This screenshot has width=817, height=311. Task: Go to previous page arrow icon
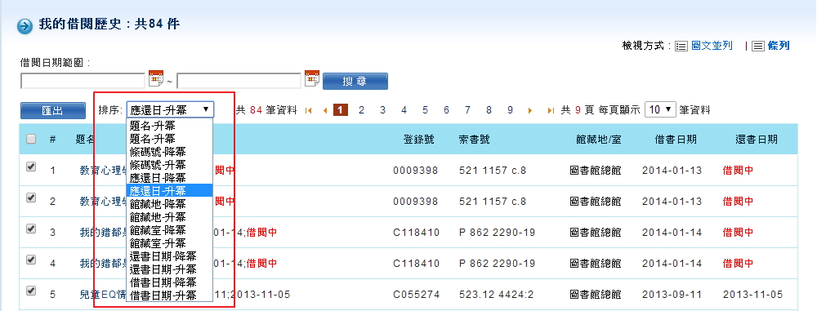tap(325, 110)
